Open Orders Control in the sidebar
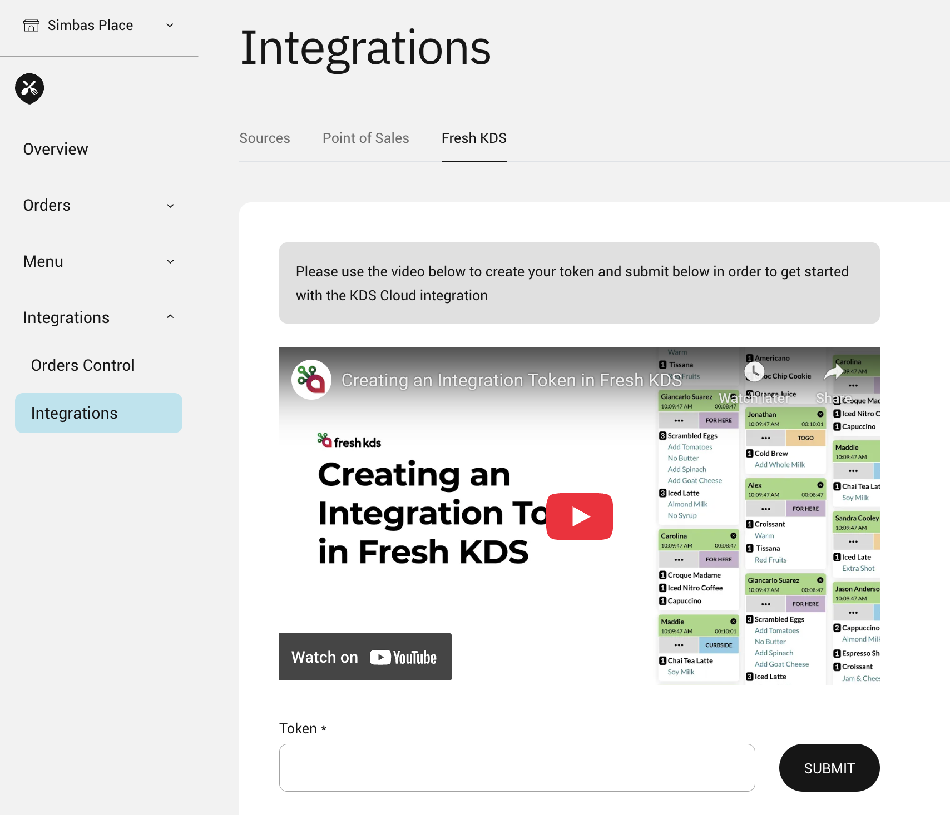This screenshot has width=950, height=815. pos(83,365)
